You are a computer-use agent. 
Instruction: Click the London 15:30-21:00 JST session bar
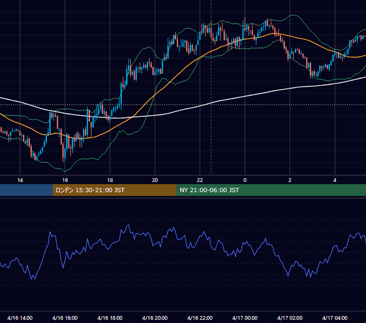114,190
